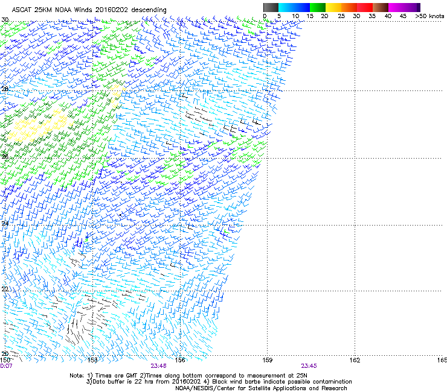This screenshot has height=392, width=447.
Task: Click the purple time stamp '23:46'
Action: (158, 366)
